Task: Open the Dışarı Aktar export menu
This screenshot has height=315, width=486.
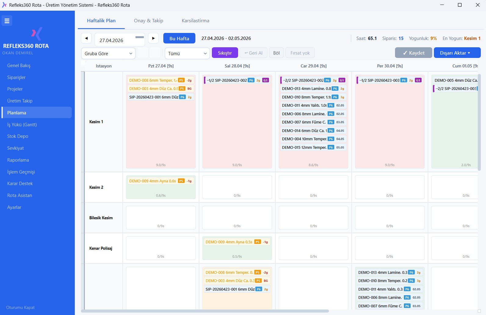Action: click(457, 53)
